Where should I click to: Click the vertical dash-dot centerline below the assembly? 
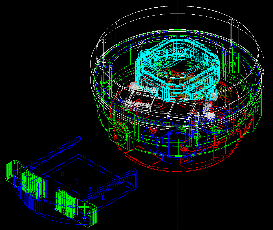(x=177, y=200)
